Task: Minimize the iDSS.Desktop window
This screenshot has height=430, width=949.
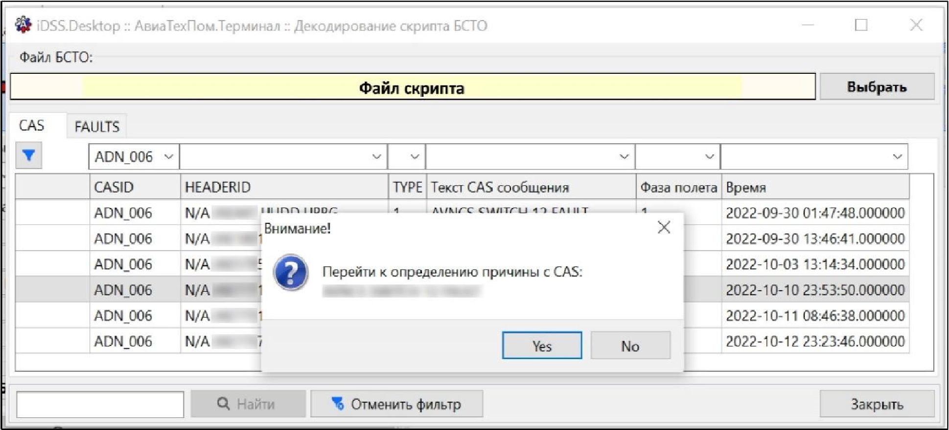Action: click(x=808, y=25)
